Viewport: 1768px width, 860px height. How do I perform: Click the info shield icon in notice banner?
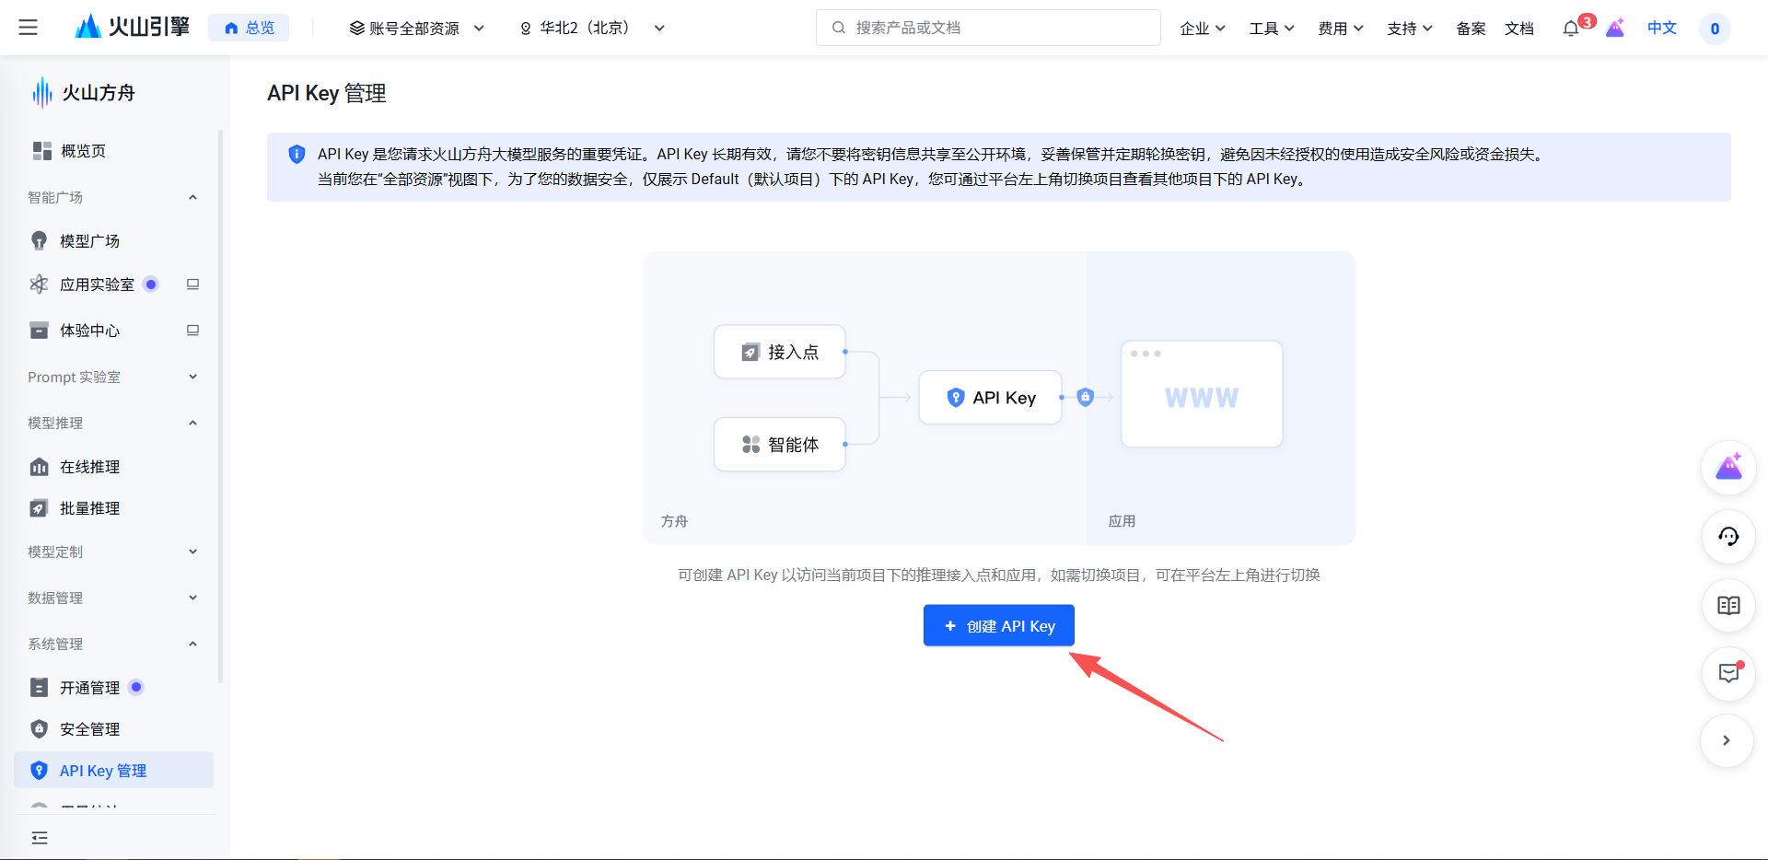297,155
